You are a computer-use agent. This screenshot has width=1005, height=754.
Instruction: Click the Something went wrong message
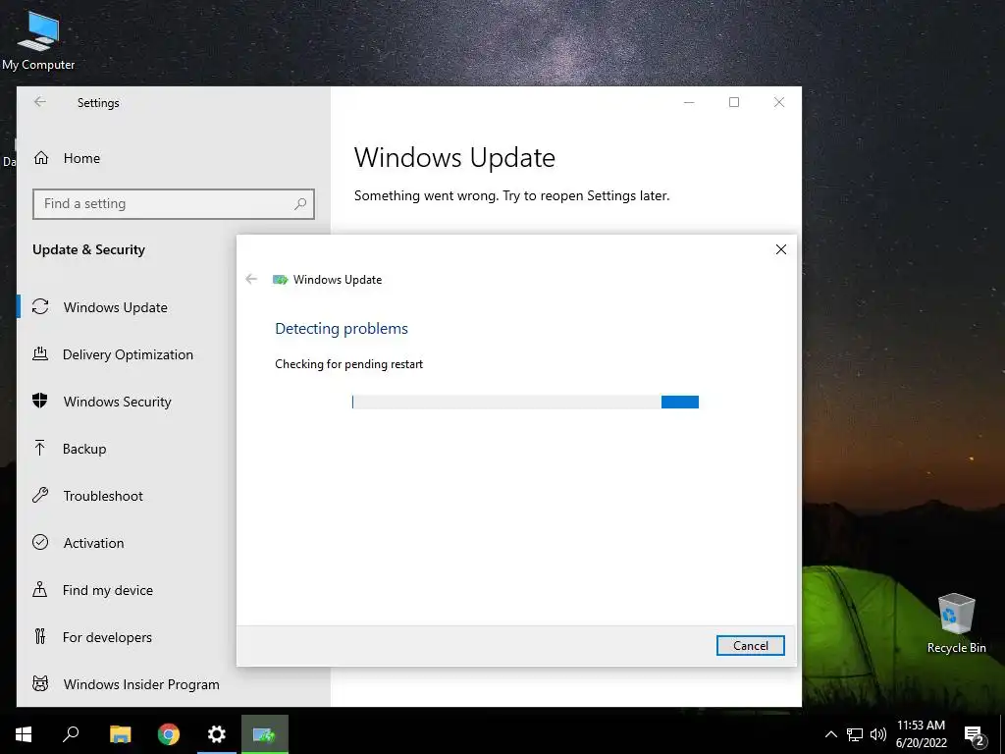(x=511, y=195)
